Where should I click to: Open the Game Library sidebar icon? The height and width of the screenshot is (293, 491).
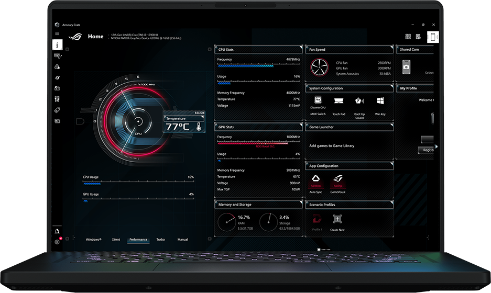coord(57,88)
